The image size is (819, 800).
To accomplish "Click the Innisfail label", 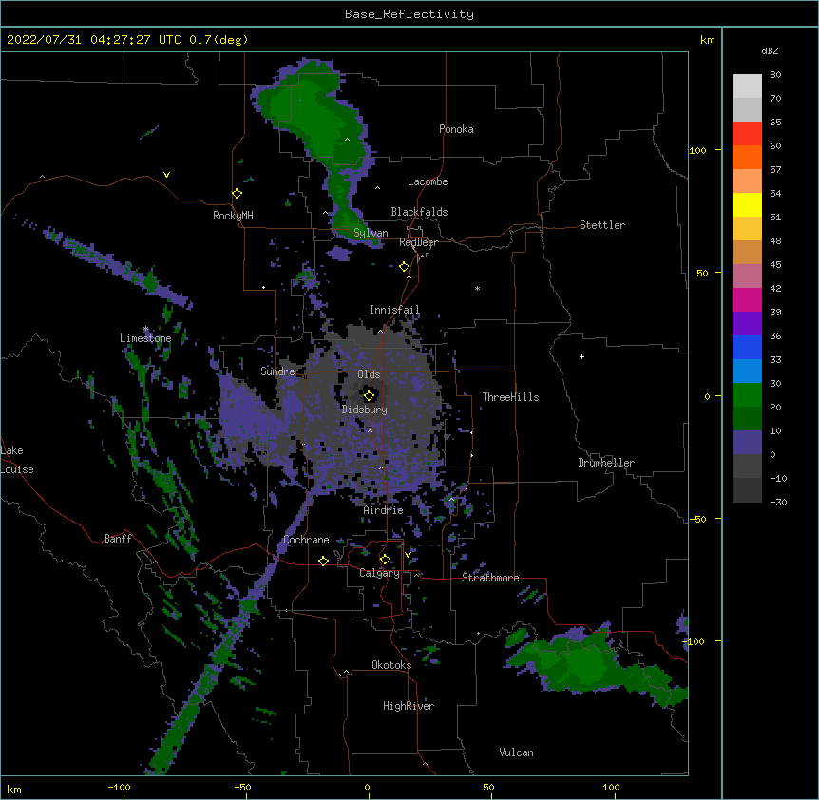I will [x=394, y=310].
